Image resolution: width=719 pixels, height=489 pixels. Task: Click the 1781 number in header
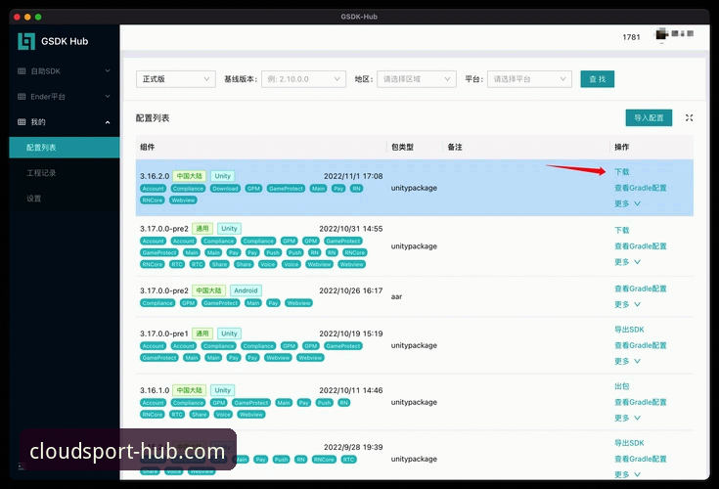[631, 37]
